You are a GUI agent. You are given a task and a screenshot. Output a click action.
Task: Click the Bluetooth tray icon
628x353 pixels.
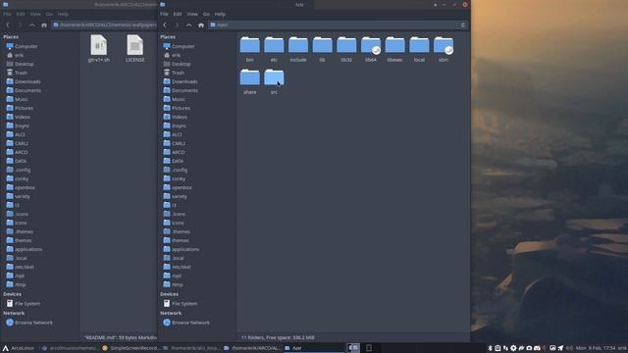click(490, 348)
